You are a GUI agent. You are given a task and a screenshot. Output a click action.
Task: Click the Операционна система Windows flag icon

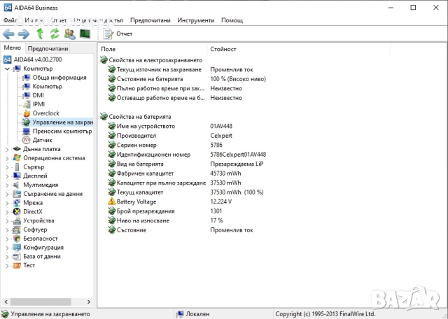(x=17, y=158)
